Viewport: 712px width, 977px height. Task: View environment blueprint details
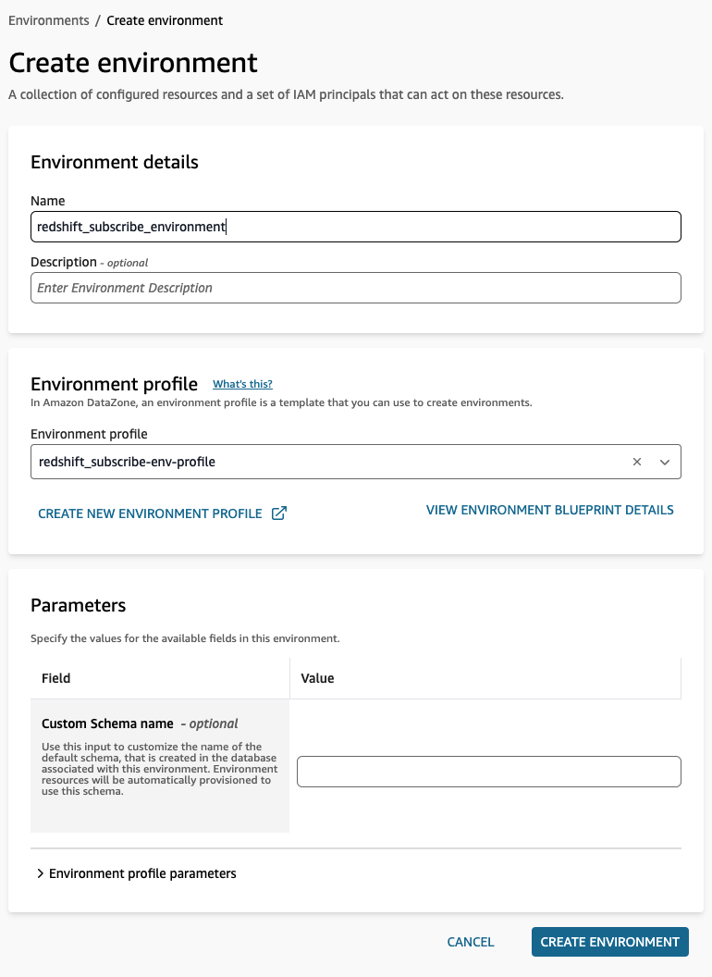point(549,510)
